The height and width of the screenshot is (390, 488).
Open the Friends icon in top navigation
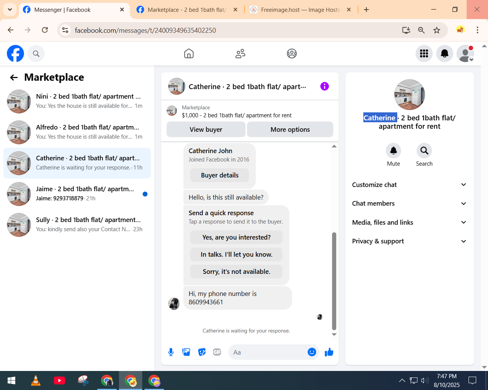tap(240, 54)
